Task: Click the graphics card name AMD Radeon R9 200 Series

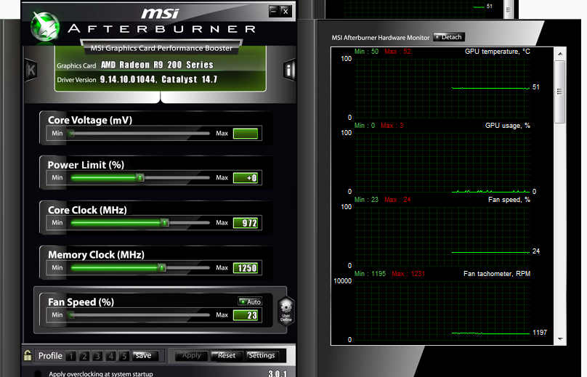Action: tap(157, 65)
